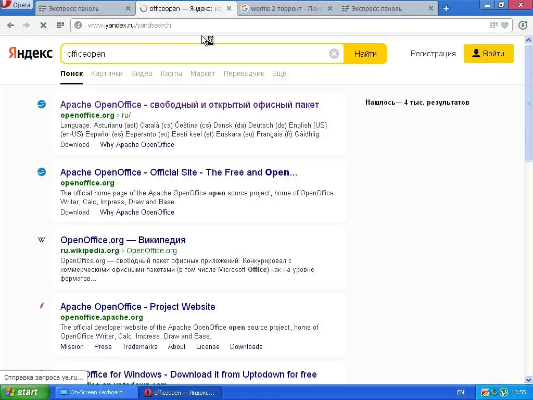Image resolution: width=533 pixels, height=400 pixels.
Task: Open the Opera menu button
Action: [16, 5]
